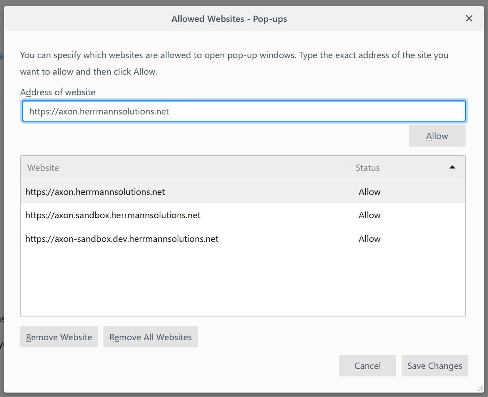Click the Allow status beside axon.sandbox entry
Image resolution: width=488 pixels, height=397 pixels.
click(x=369, y=215)
